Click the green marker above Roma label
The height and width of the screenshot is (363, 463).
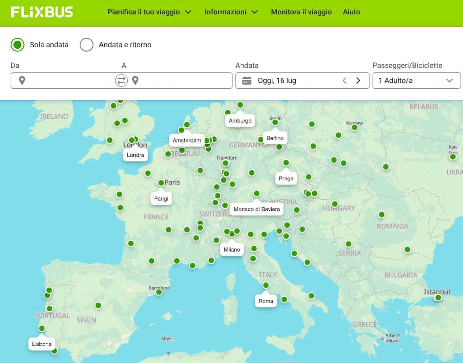coord(266,285)
